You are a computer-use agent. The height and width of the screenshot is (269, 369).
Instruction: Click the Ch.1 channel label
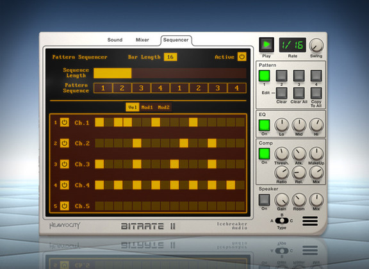[82, 122]
